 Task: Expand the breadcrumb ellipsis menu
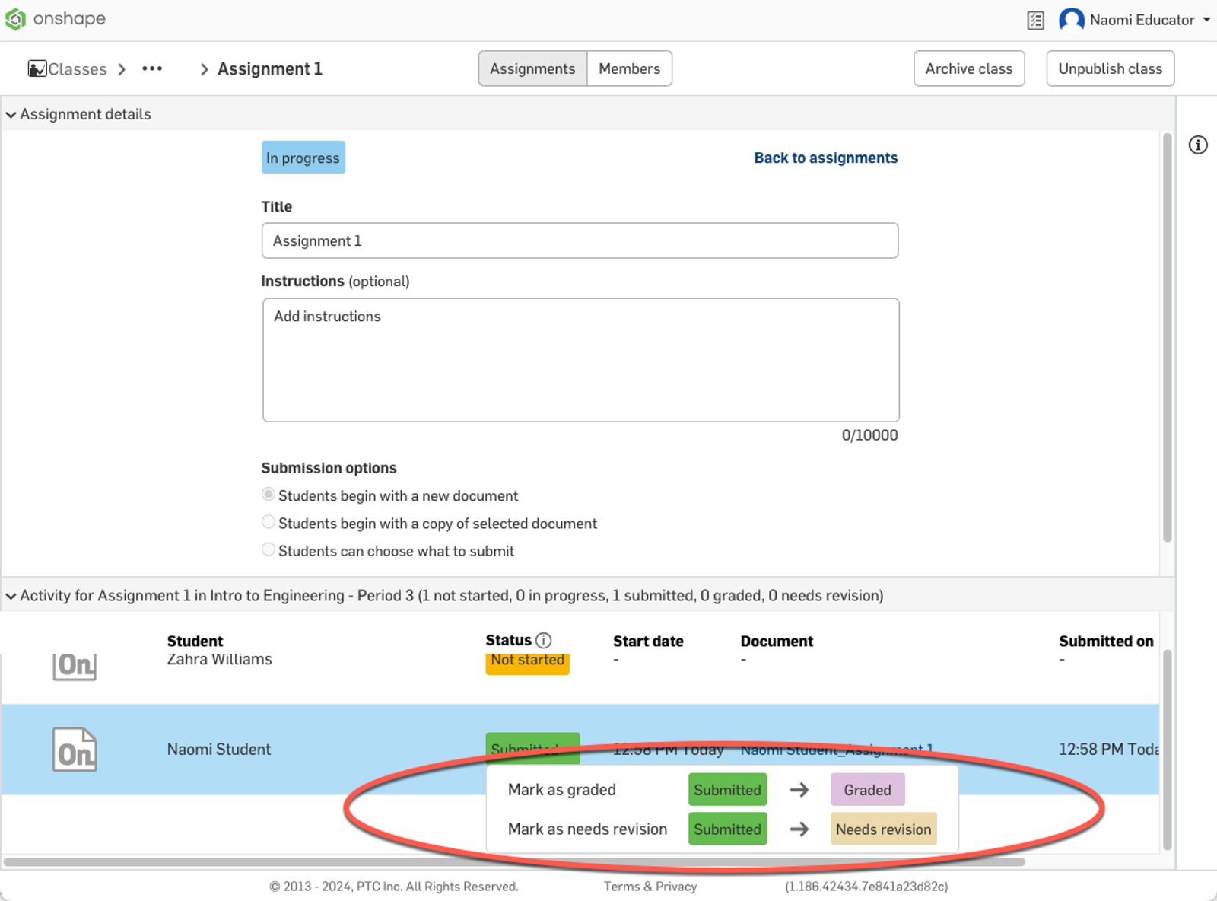click(152, 69)
